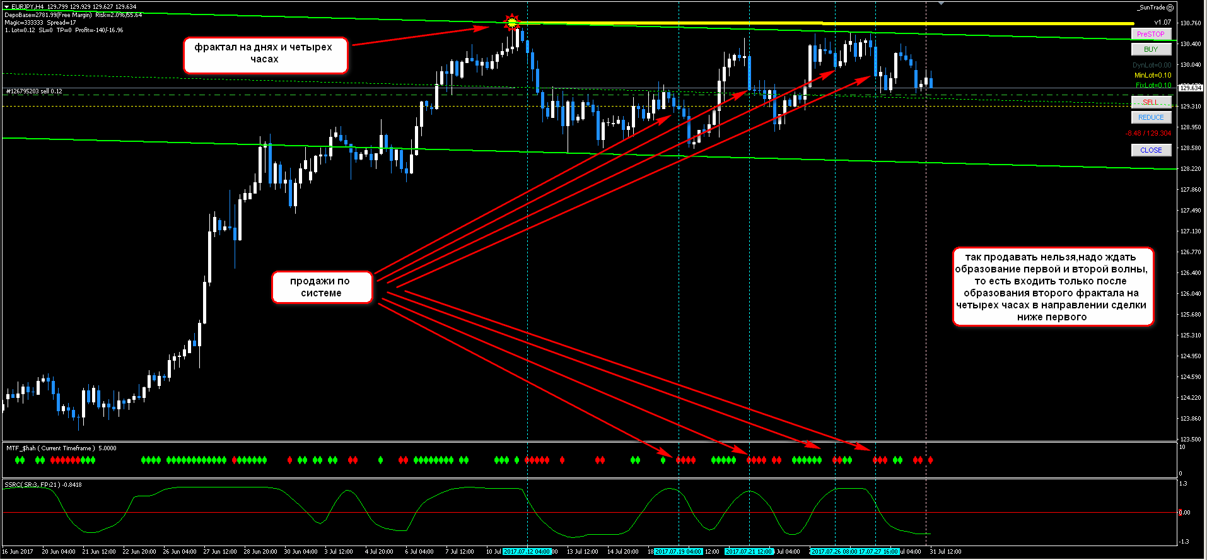1207x560 pixels.
Task: Click the 126.040 price scale label
Action: (x=1191, y=294)
